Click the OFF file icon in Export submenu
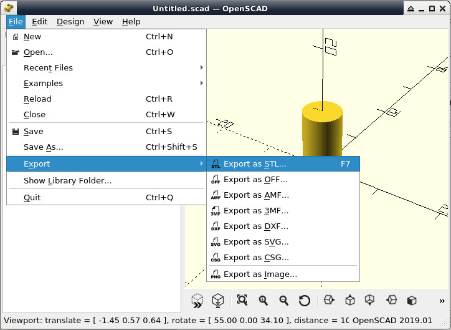 pos(216,180)
